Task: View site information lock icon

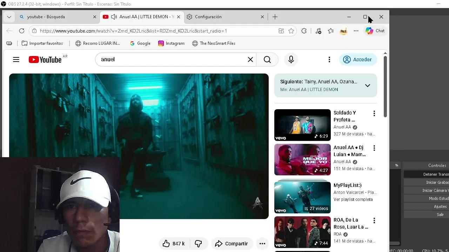Action: click(34, 31)
